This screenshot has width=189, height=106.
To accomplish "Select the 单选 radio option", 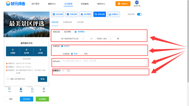I will 72,54.
